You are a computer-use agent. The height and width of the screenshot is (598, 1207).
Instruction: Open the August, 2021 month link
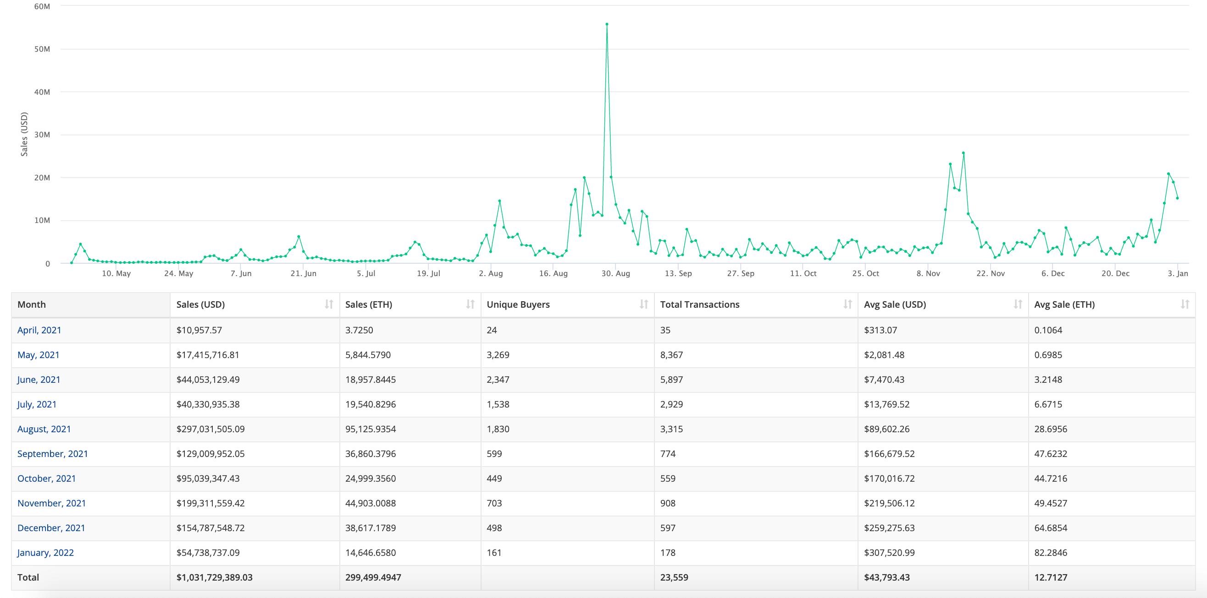(x=44, y=429)
